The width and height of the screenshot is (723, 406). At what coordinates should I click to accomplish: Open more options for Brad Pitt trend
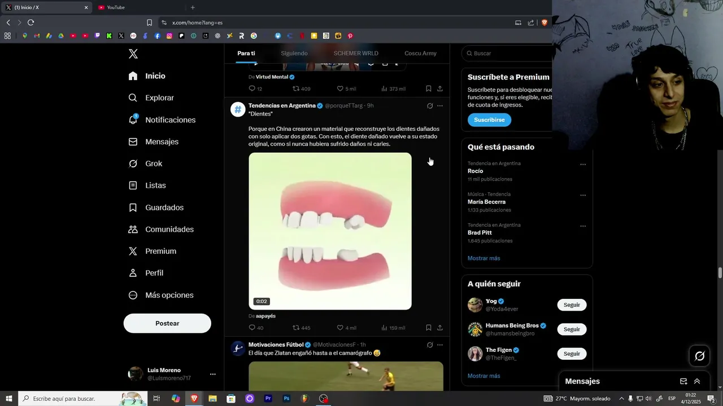[583, 227]
